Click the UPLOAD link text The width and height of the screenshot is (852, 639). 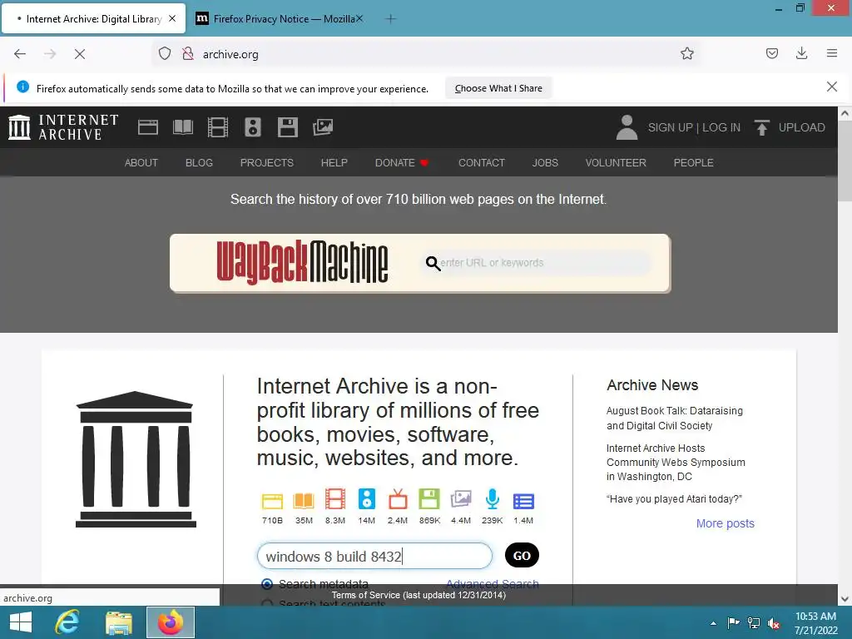tap(801, 127)
